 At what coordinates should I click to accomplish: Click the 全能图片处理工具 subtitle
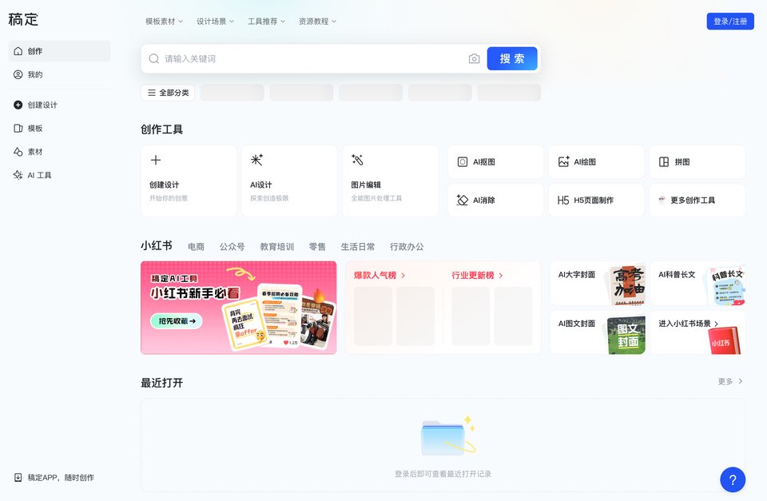pos(376,198)
